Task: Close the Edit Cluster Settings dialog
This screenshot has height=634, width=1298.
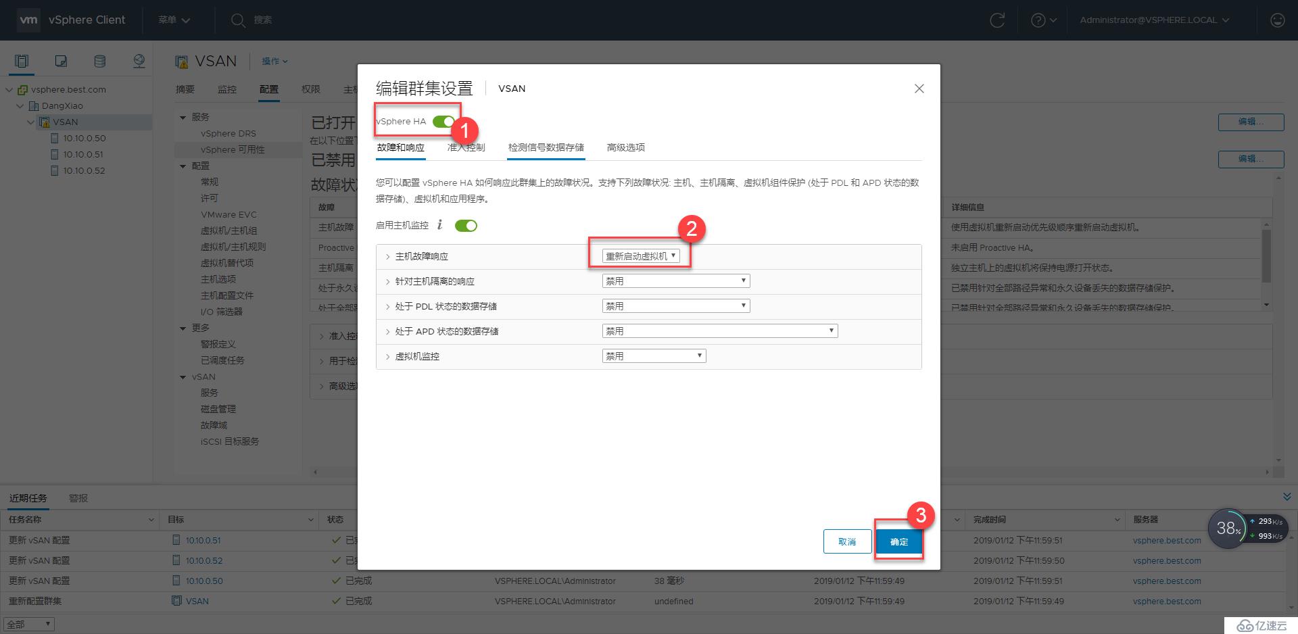Action: click(919, 89)
